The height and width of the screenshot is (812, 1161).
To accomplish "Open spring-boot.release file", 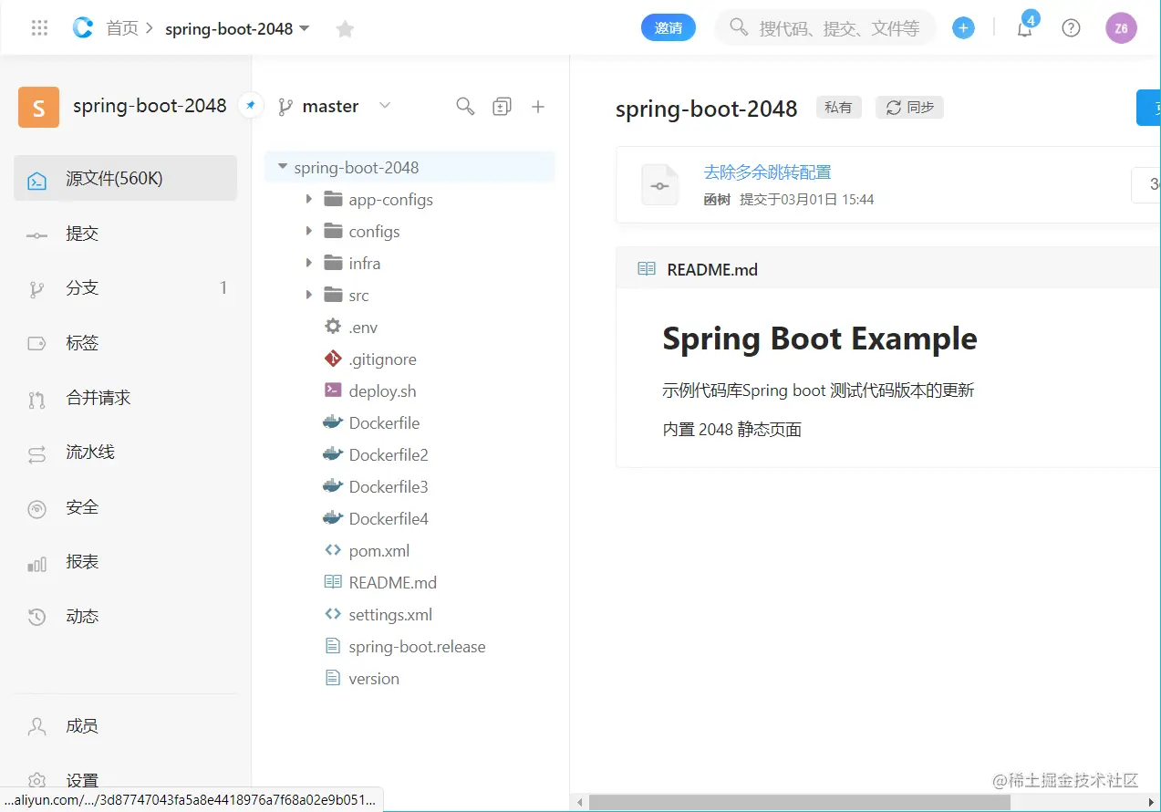I will (417, 646).
